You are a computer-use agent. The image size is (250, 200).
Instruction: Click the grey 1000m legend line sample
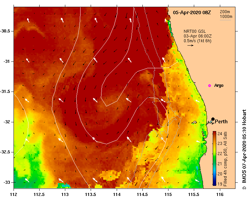coord(225,20)
